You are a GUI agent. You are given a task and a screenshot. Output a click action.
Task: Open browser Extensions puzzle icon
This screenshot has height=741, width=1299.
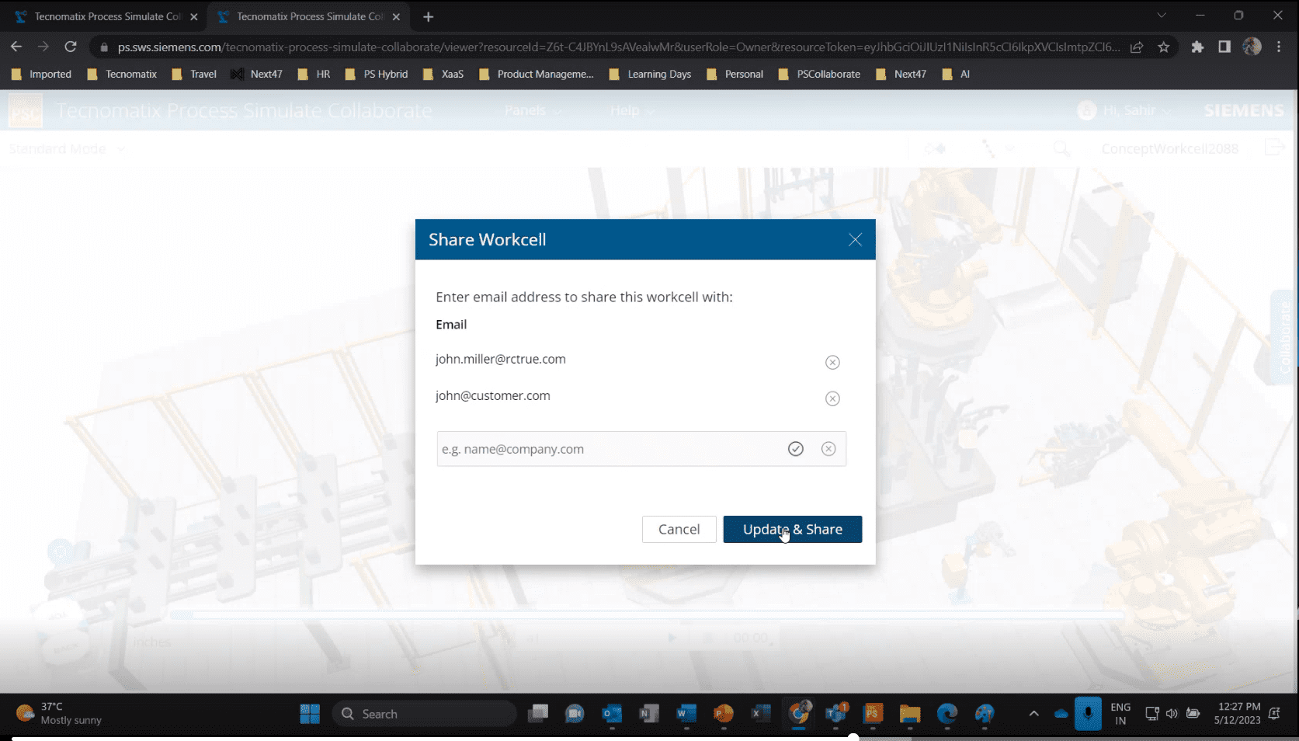[1197, 47]
